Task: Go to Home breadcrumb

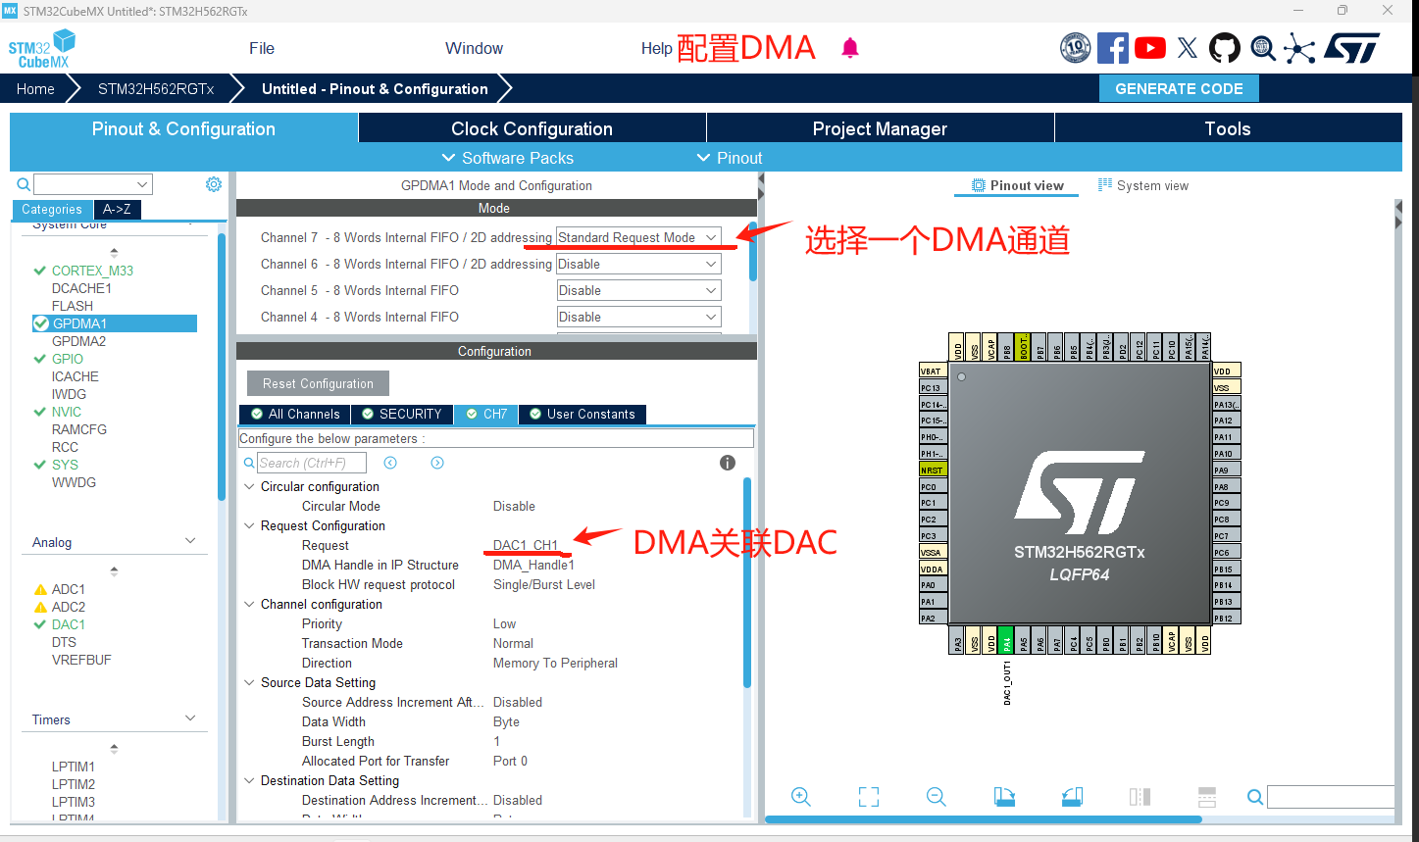Action: point(35,88)
